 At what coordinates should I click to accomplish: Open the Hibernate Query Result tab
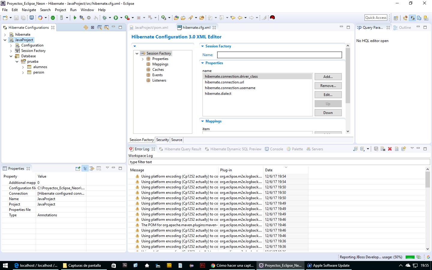(180, 149)
